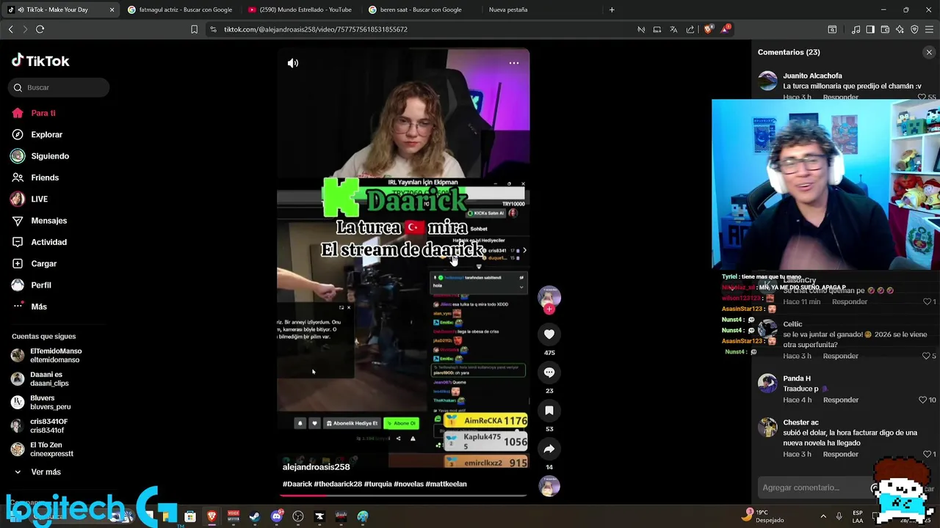Open the browser hamburger menu
Viewport: 940px width, 528px height.
click(x=929, y=29)
